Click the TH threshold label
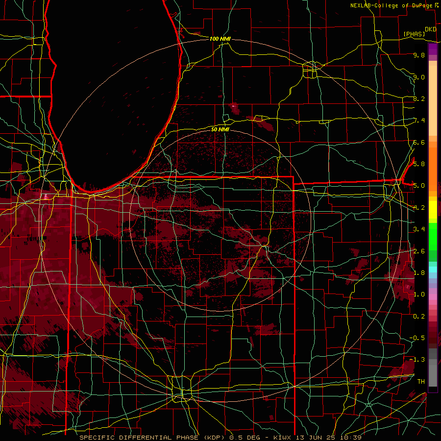441x441 pixels. [421, 381]
